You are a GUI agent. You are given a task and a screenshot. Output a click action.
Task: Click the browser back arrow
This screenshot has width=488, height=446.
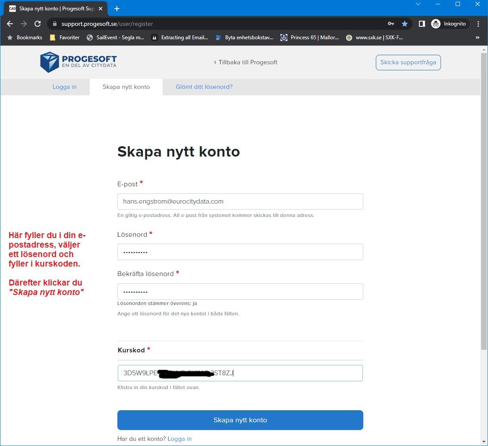10,24
